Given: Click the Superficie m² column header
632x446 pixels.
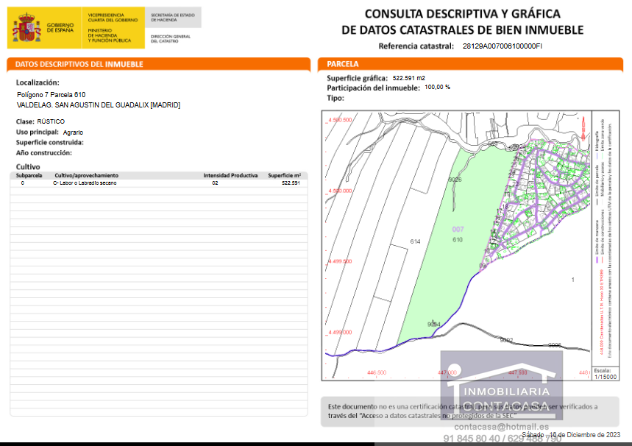Looking at the screenshot, I should pyautogui.click(x=284, y=176).
